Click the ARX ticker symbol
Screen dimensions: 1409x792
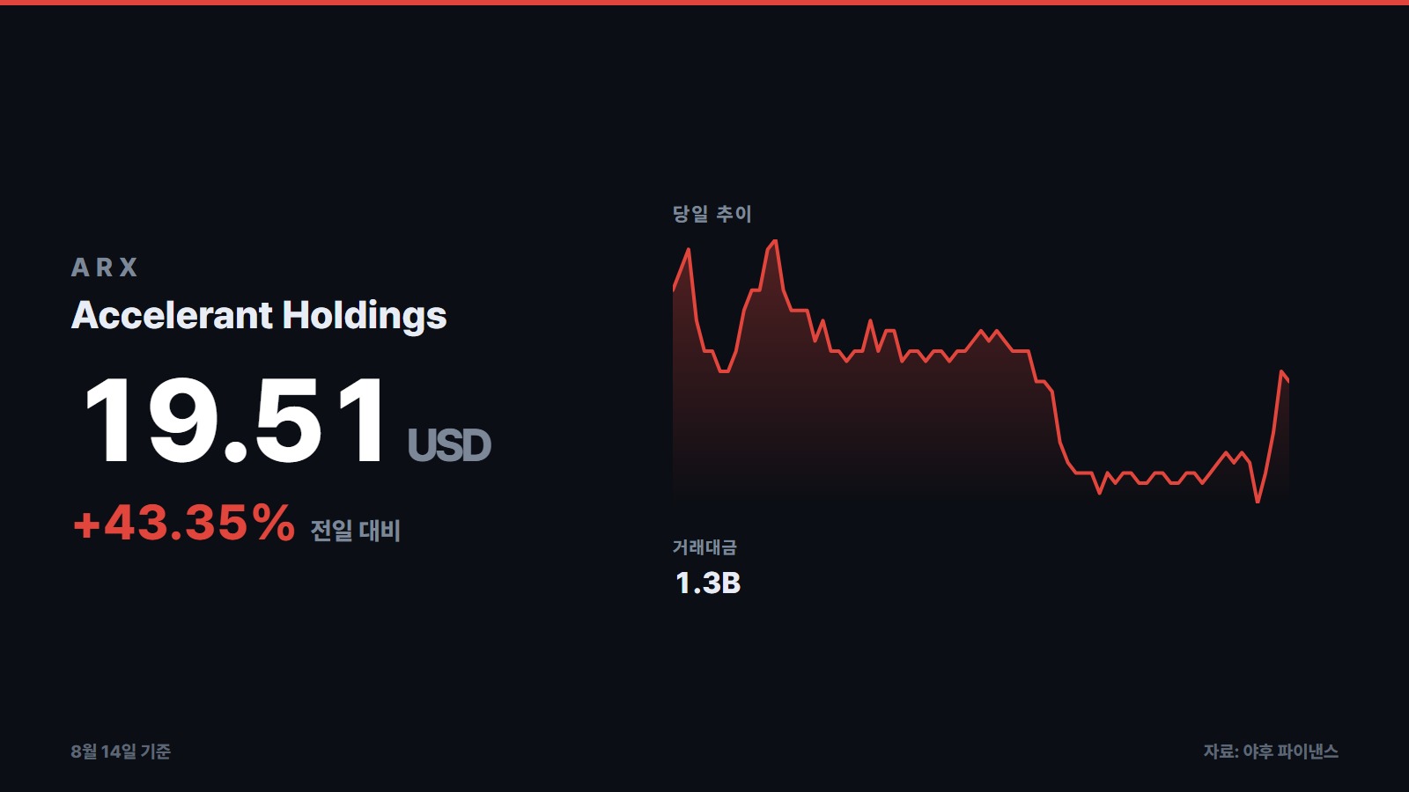point(104,268)
